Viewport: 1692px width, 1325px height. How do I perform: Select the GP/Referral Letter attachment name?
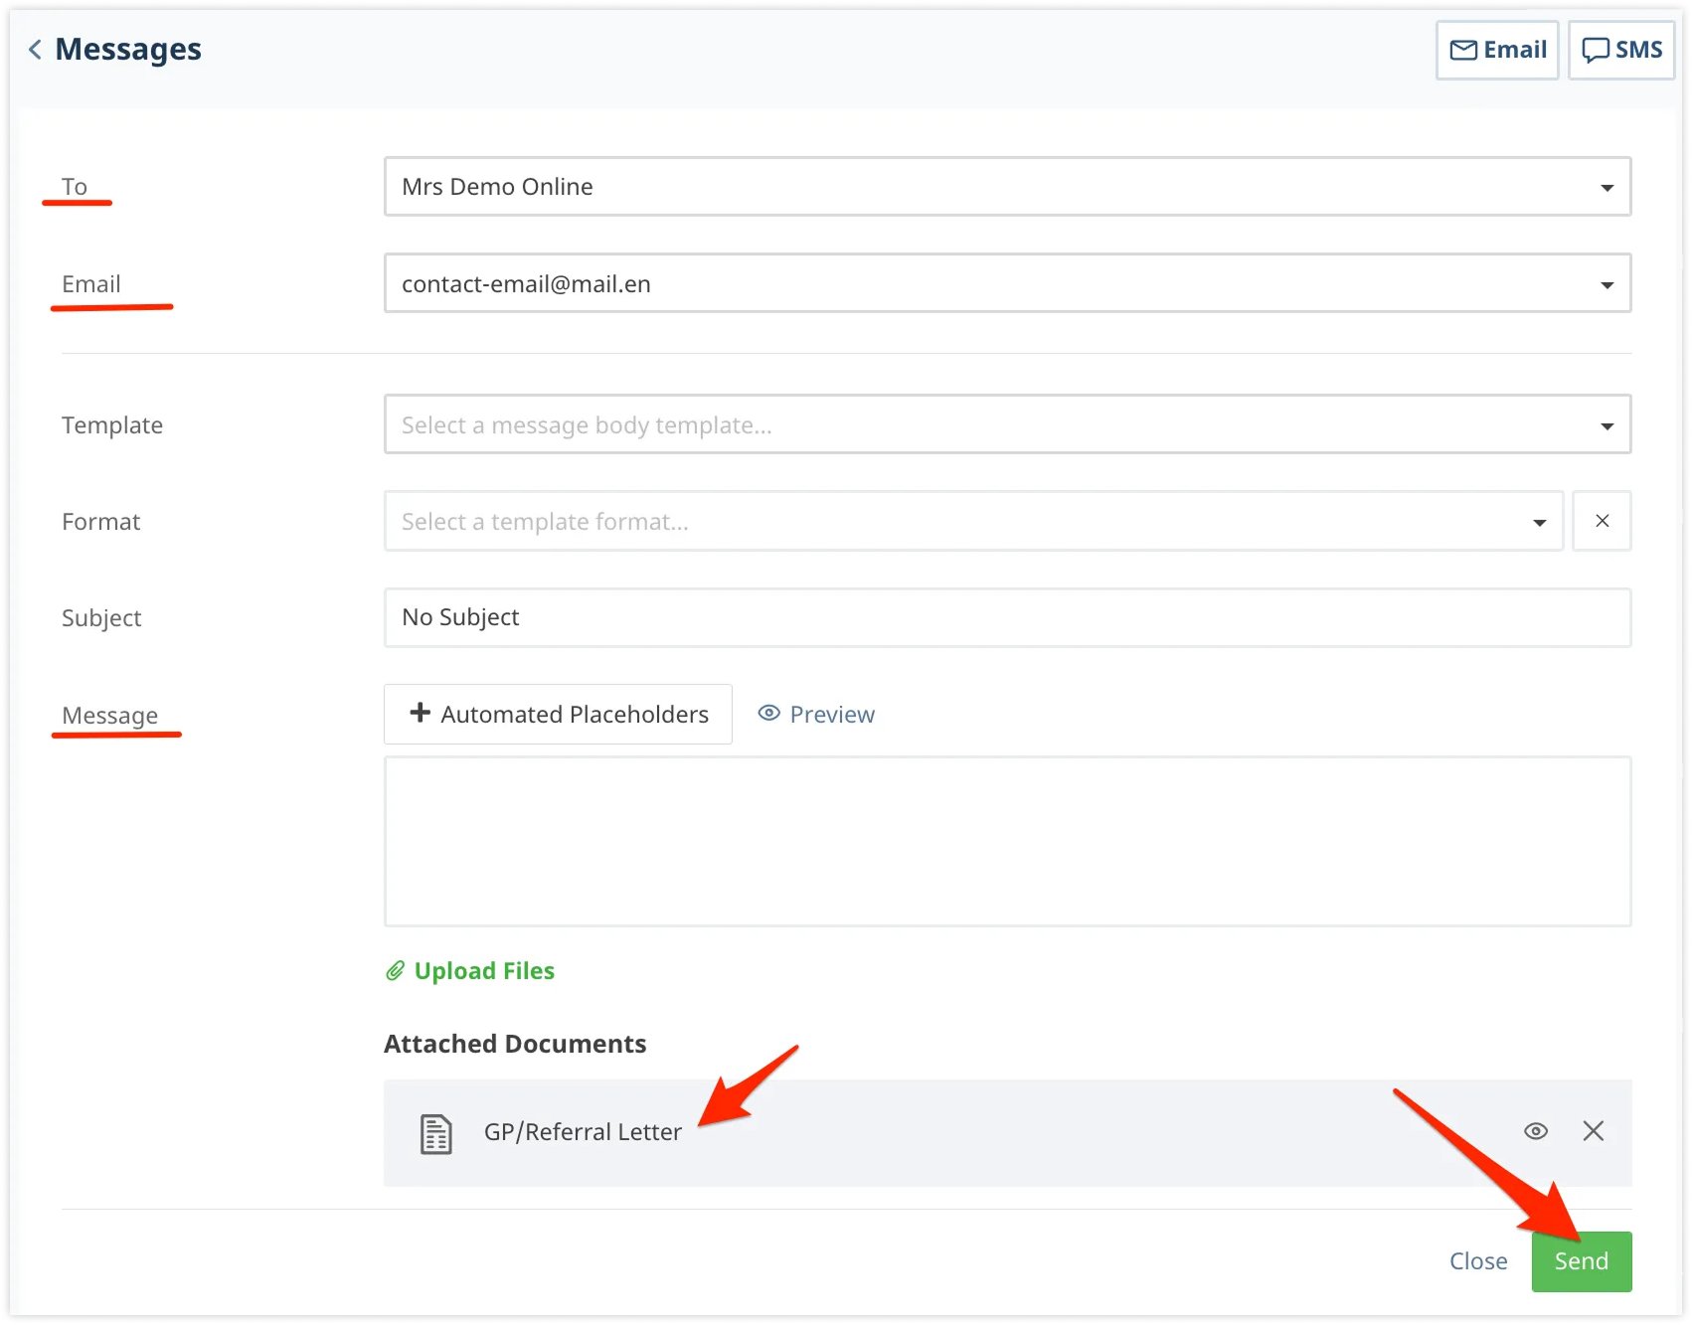[x=583, y=1132]
